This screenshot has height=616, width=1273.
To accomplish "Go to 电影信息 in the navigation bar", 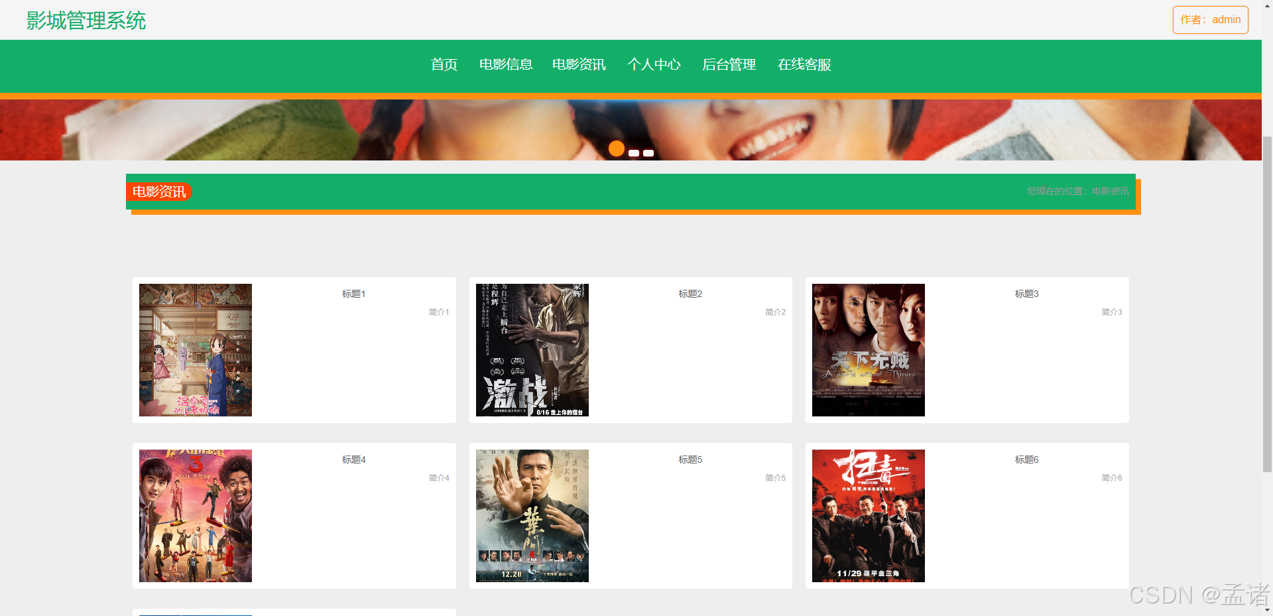I will coord(506,64).
